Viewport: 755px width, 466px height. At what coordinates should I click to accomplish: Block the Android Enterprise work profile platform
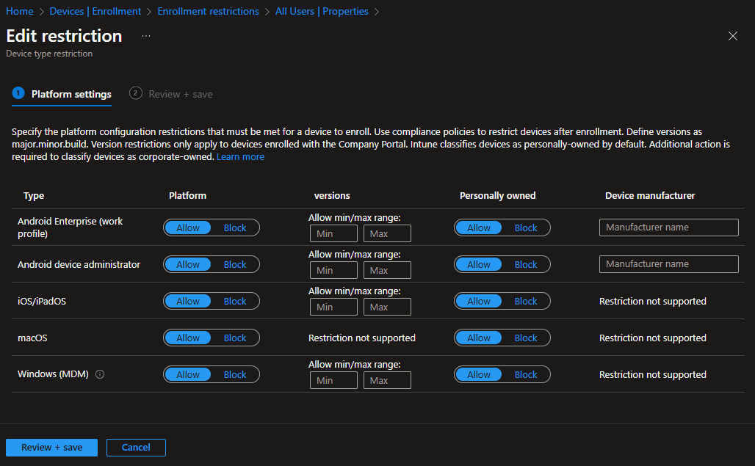pyautogui.click(x=235, y=228)
